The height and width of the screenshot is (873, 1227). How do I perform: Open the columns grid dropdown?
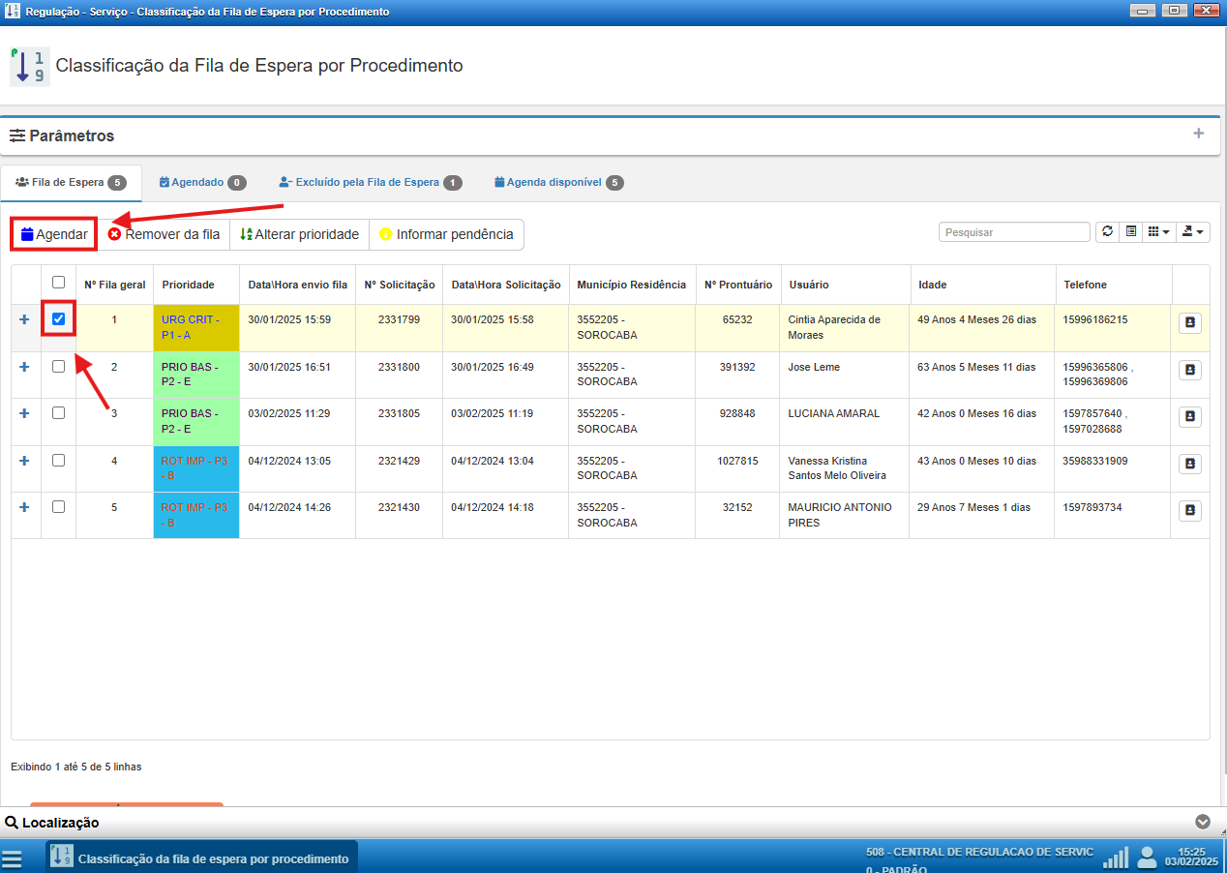click(x=1157, y=232)
